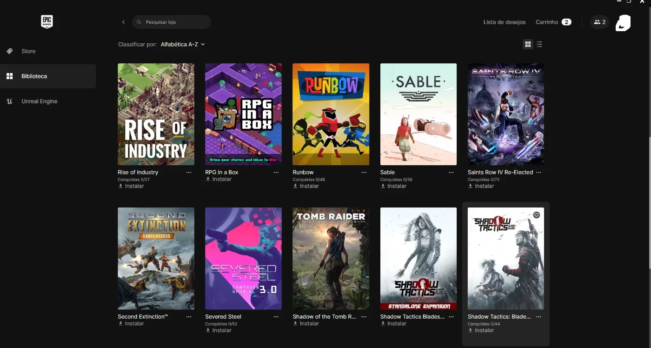Image resolution: width=651 pixels, height=348 pixels.
Task: Open more options for Rise of Industry
Action: click(x=189, y=172)
